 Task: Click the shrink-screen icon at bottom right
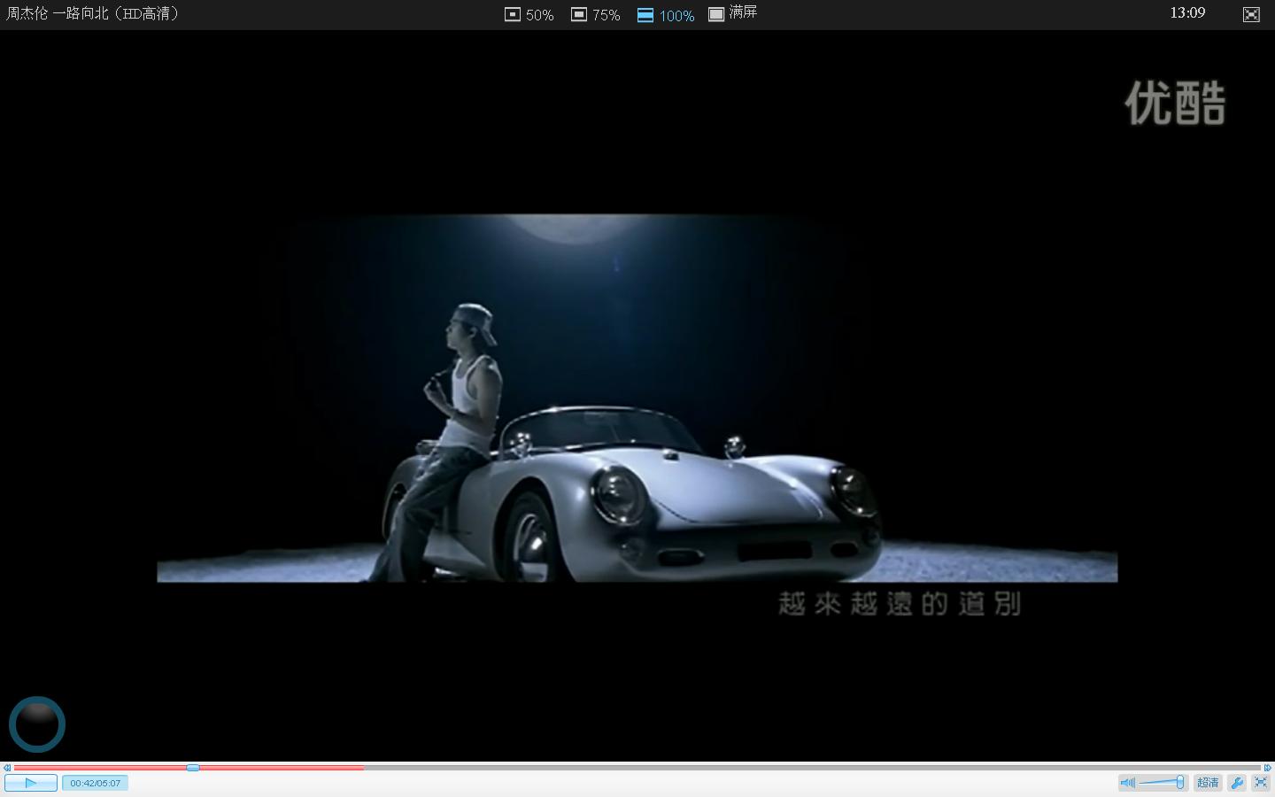[x=1261, y=783]
